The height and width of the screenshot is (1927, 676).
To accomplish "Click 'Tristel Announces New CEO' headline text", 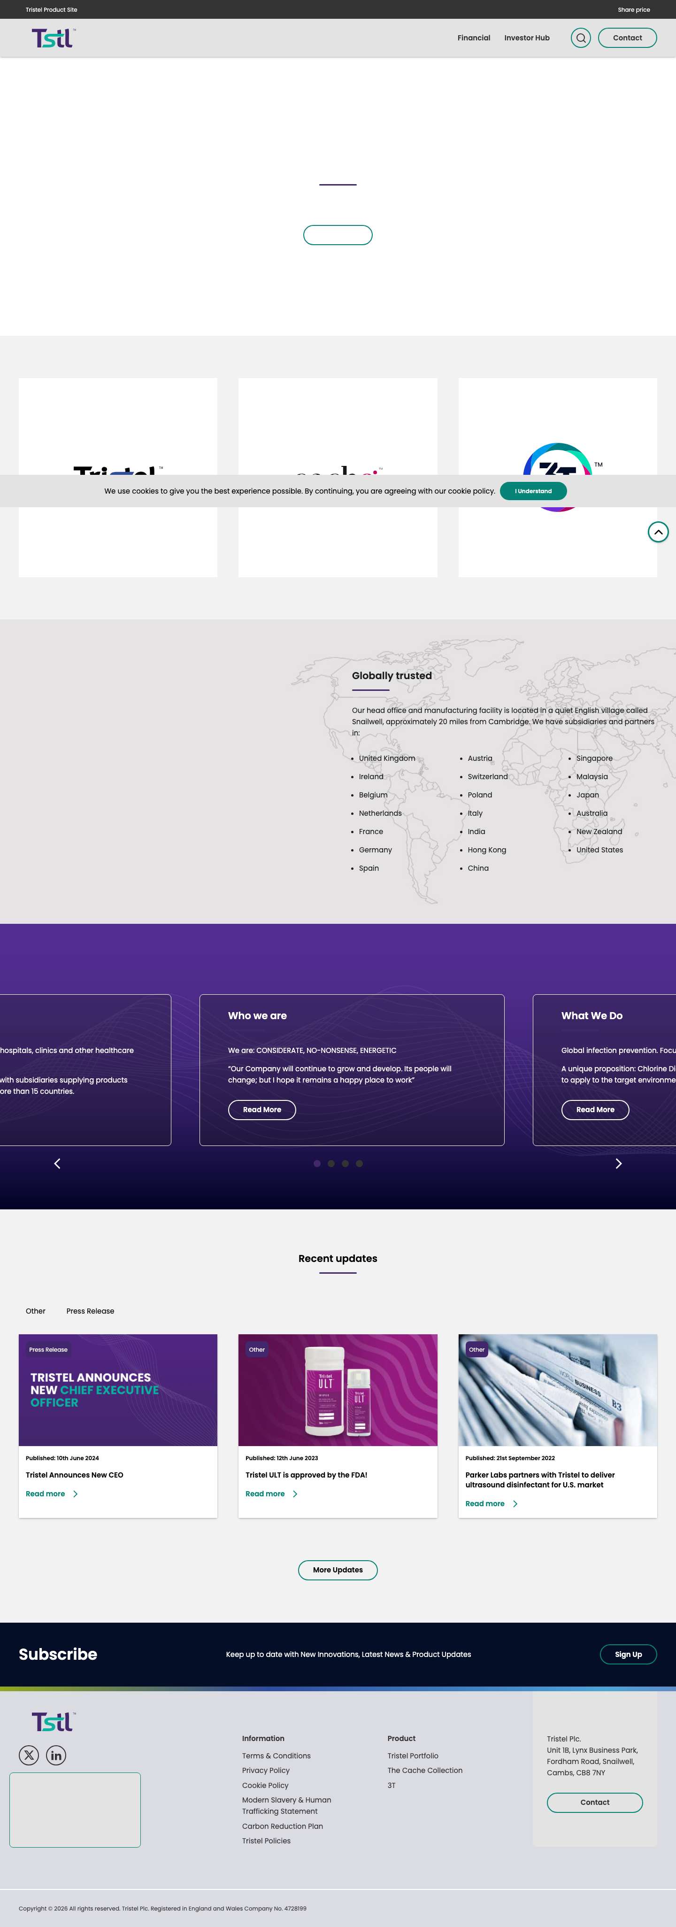I will point(75,1475).
